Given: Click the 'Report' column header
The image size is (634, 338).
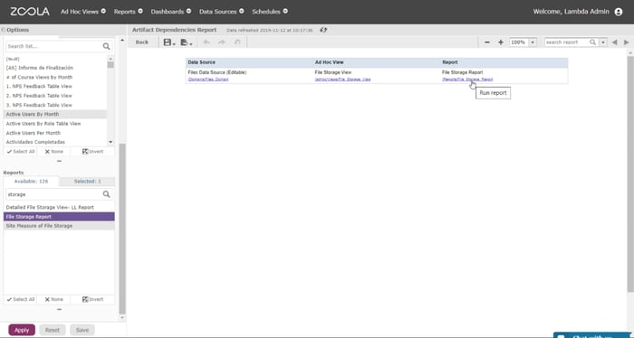Looking at the screenshot, I should 450,62.
